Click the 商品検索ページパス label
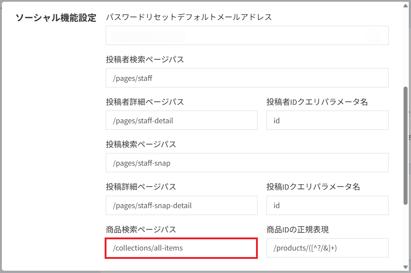The image size is (411, 273). pyautogui.click(x=141, y=229)
